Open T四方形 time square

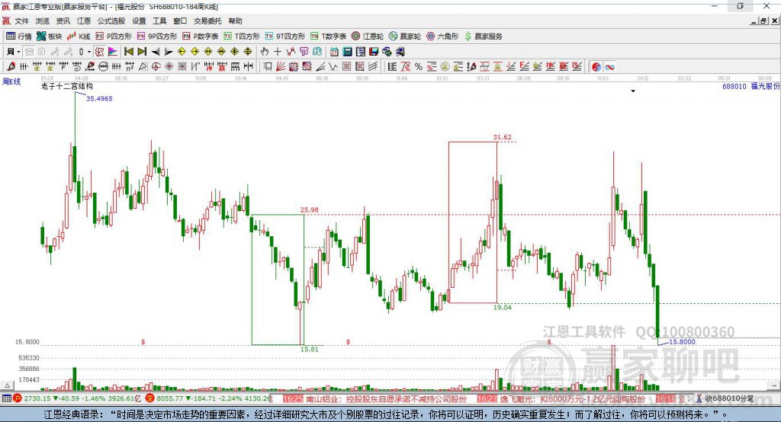pyautogui.click(x=242, y=37)
